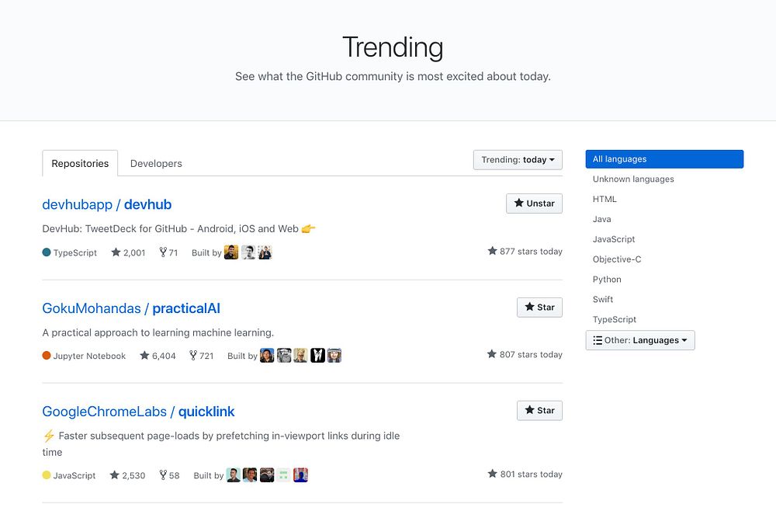Screen dimensions: 776x518
Task: Star the quicklink repository
Action: [x=539, y=411]
